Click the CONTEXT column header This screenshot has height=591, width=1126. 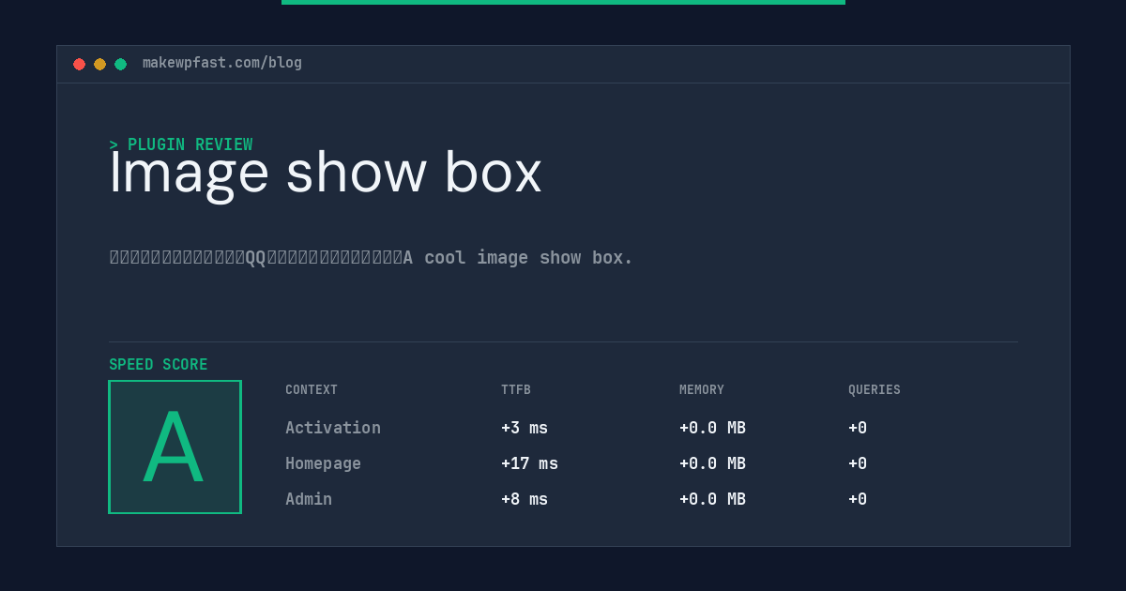tap(312, 390)
